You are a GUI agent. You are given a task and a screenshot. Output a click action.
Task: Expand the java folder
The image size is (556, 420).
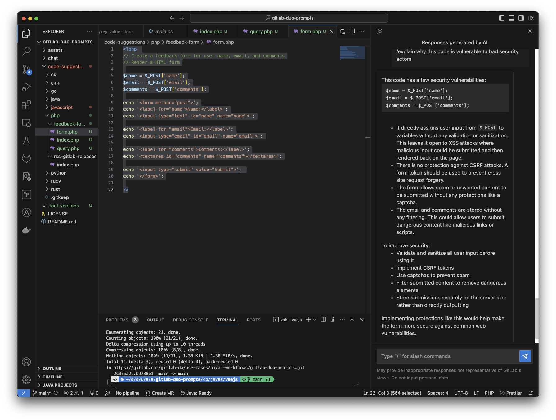[55, 99]
